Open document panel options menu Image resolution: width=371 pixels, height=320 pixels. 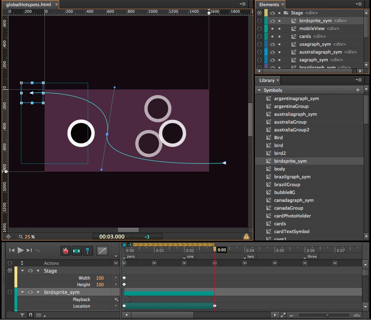point(243,4)
